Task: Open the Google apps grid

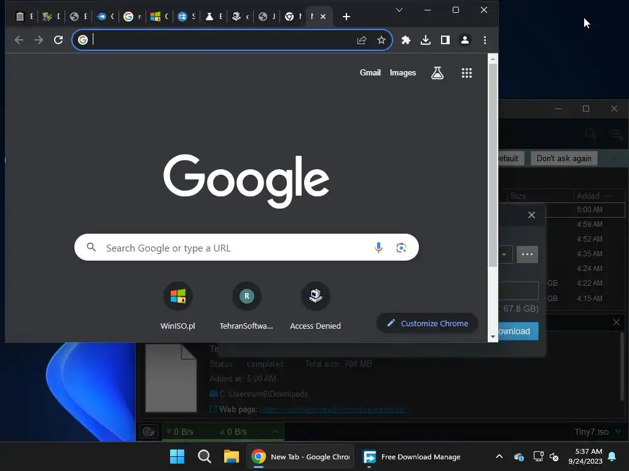Action: [467, 73]
